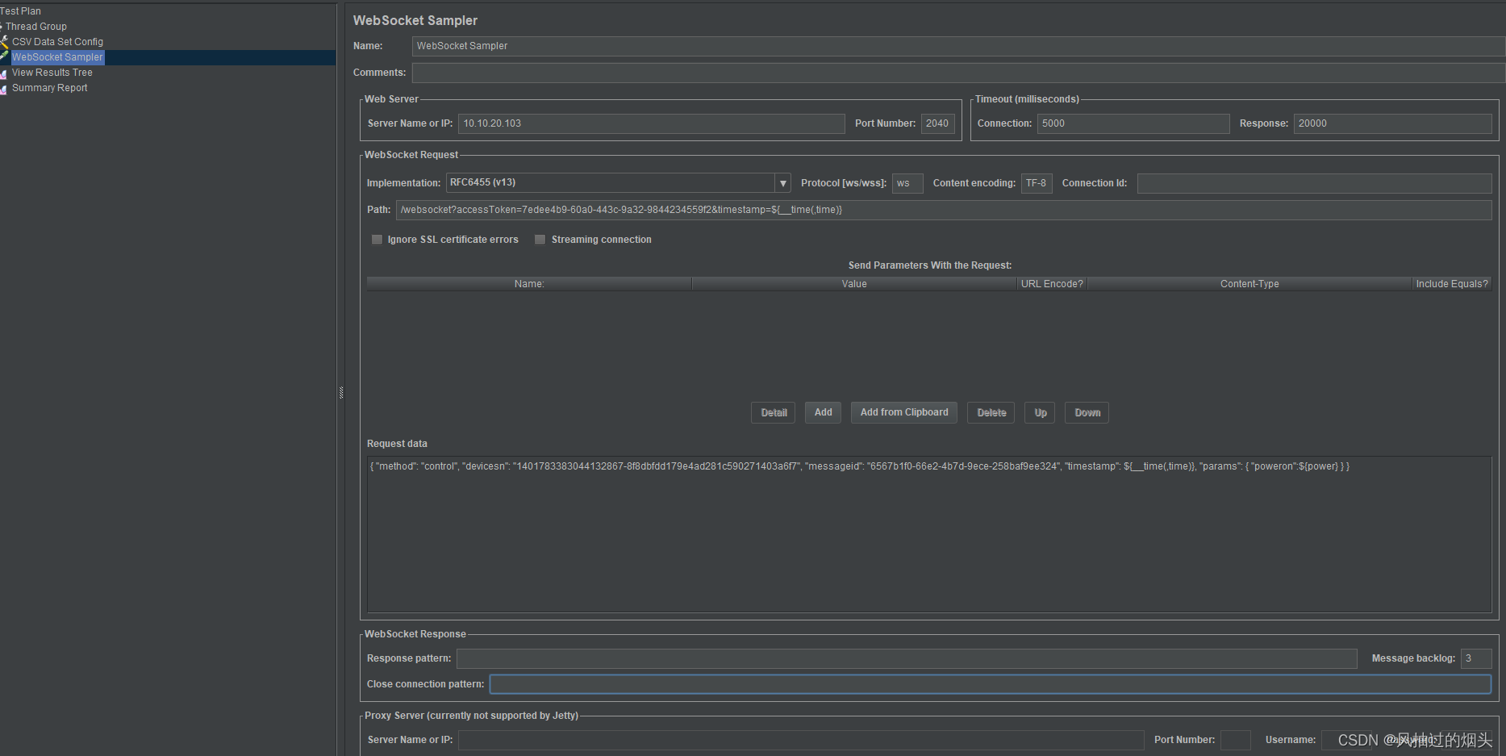1506x756 pixels.
Task: Click the Delete button
Action: point(990,412)
